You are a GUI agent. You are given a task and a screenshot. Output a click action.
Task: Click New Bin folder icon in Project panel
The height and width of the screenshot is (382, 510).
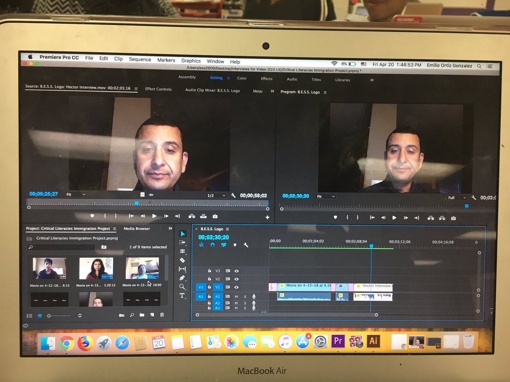pos(142,315)
